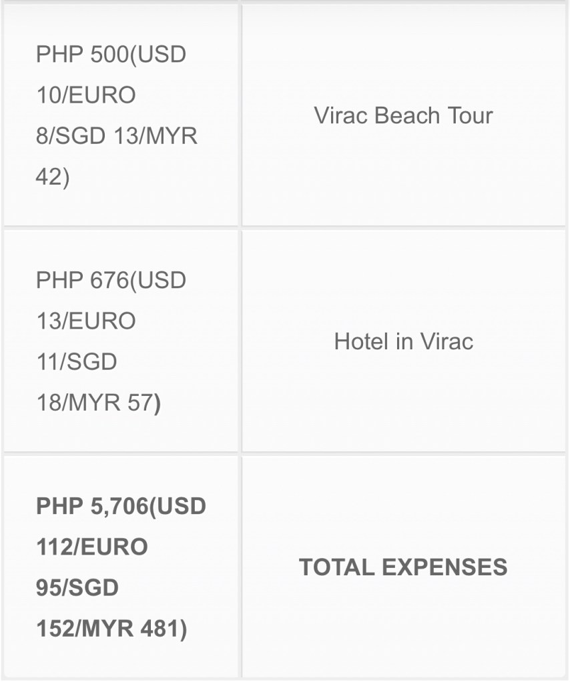Image resolution: width=570 pixels, height=682 pixels.
Task: Click the "TOTAL EXPENSES" label
Action: pos(403,567)
